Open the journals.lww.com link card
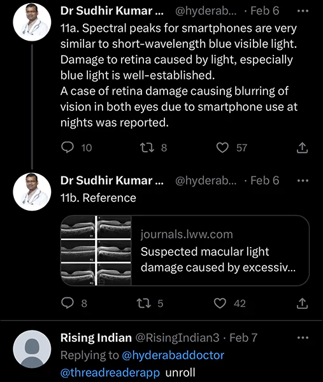Screen dimensions: 323x382 point(185,250)
